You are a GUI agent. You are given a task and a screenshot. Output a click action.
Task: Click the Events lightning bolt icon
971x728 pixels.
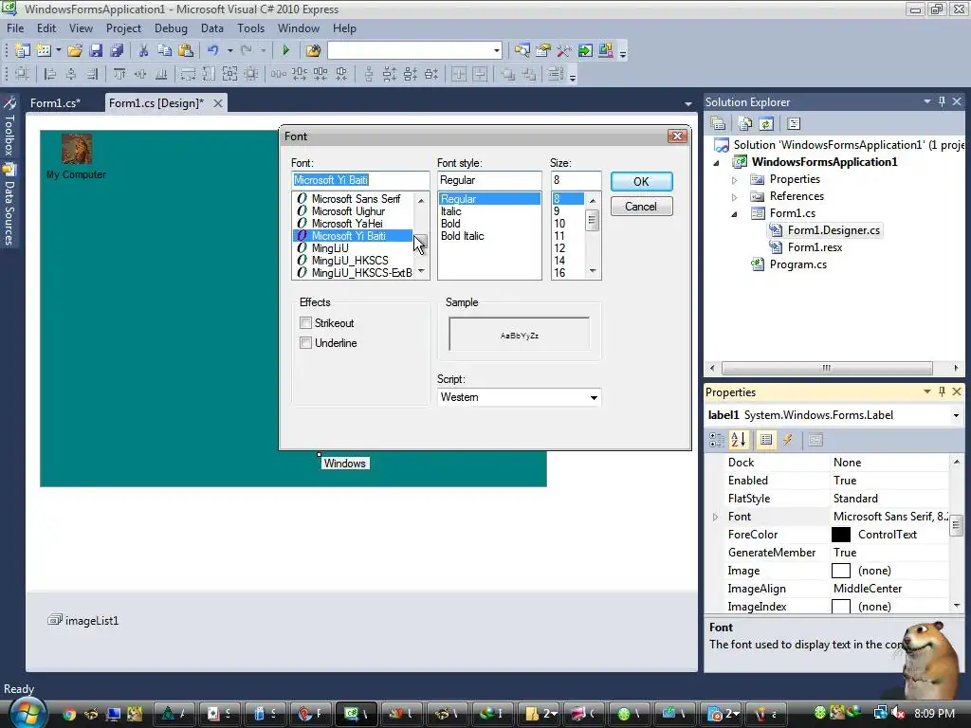788,440
